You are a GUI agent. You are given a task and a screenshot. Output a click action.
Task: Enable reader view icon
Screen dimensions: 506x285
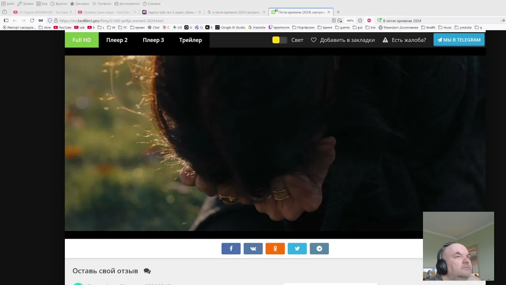click(334, 21)
